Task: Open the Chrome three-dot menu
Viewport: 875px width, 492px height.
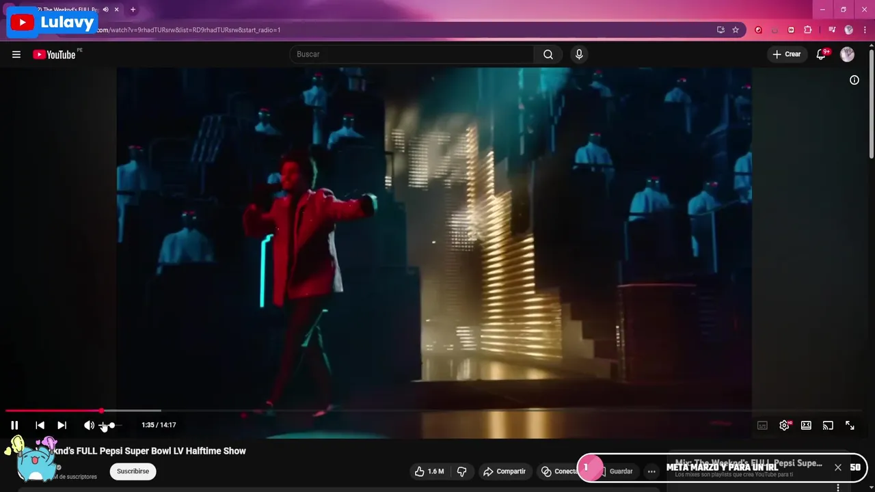Action: (865, 29)
